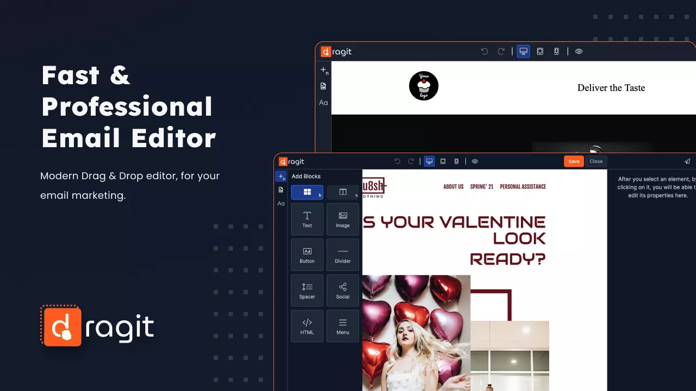Choose the Divider block

[343, 255]
